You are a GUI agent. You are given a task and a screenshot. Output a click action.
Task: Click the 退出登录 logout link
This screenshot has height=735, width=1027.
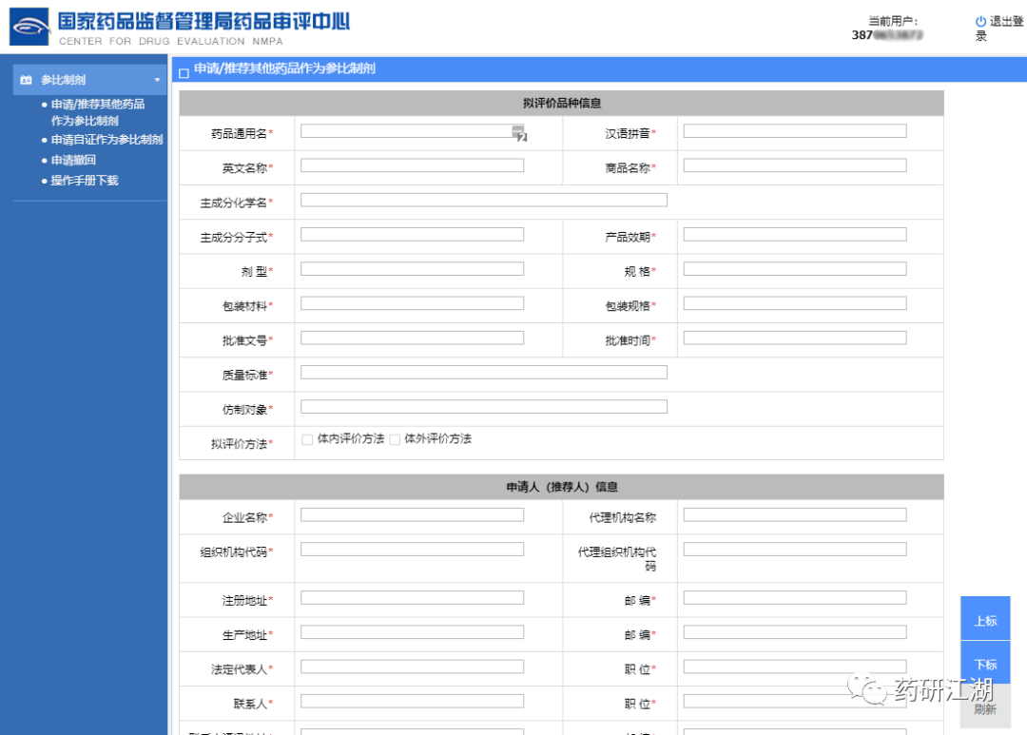pos(999,29)
